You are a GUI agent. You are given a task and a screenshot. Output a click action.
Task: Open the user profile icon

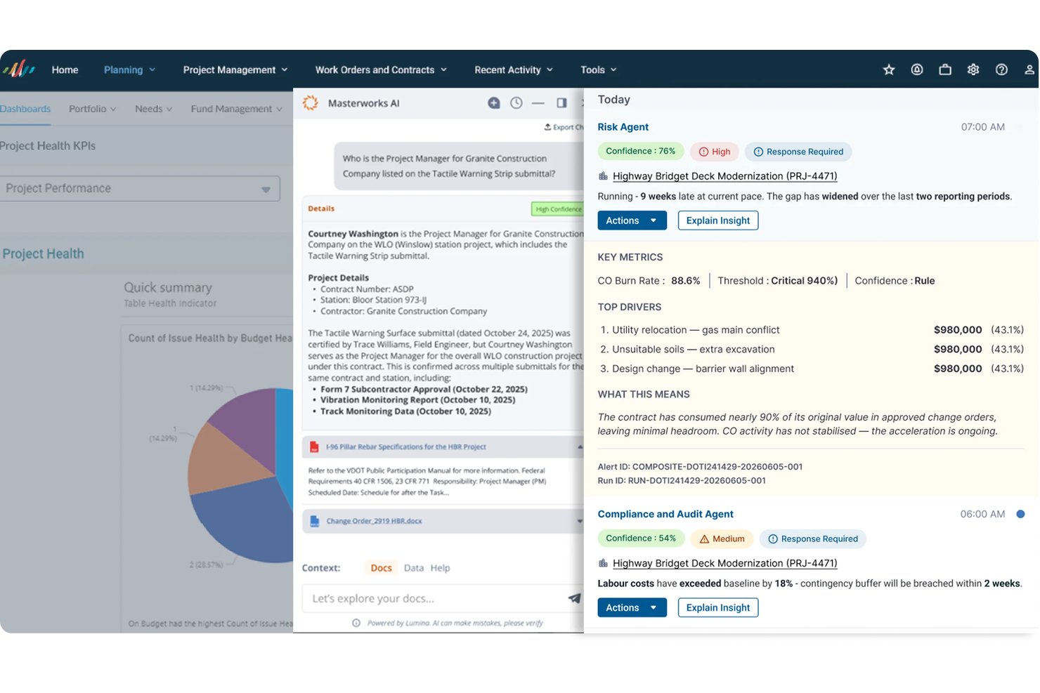point(1029,70)
